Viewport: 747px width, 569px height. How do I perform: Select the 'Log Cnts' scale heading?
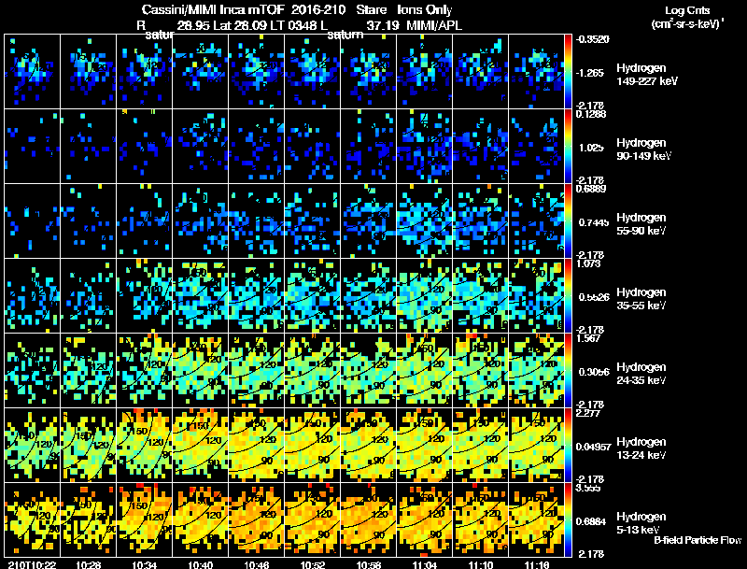coord(687,10)
